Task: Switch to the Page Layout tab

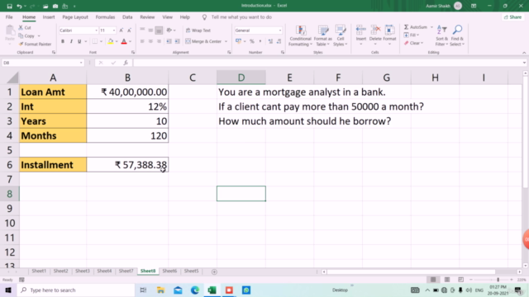Action: click(x=75, y=17)
